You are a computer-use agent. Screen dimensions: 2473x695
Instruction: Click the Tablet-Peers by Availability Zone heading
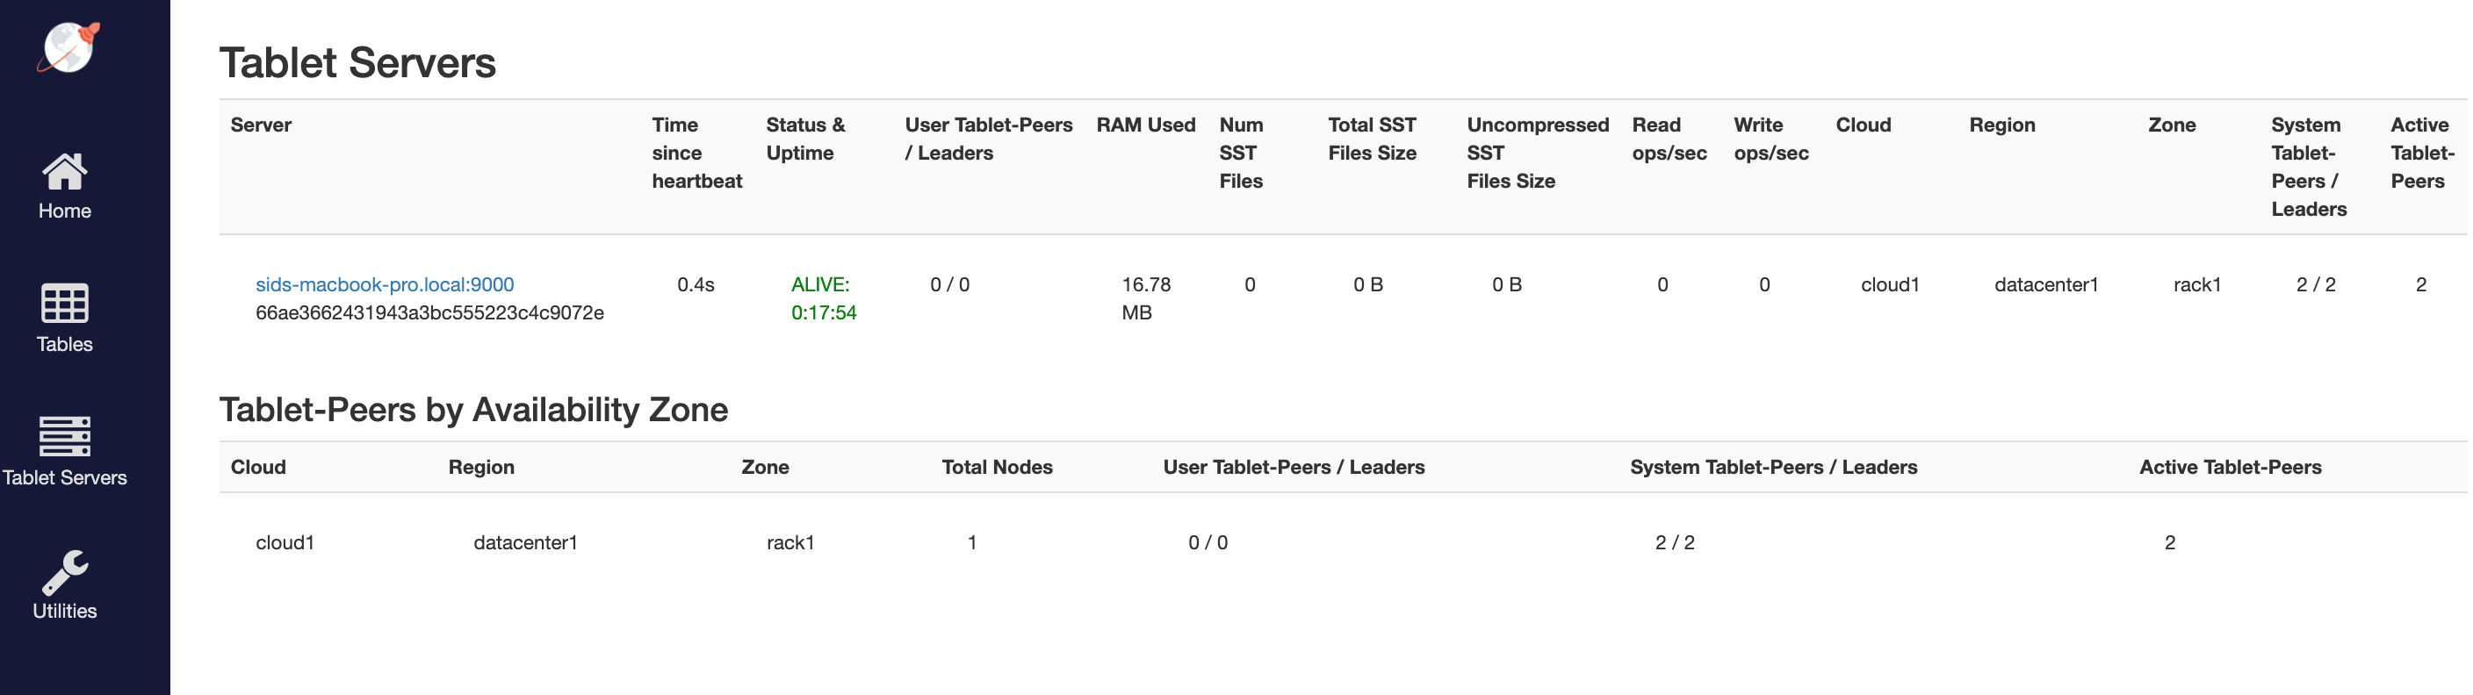tap(473, 410)
